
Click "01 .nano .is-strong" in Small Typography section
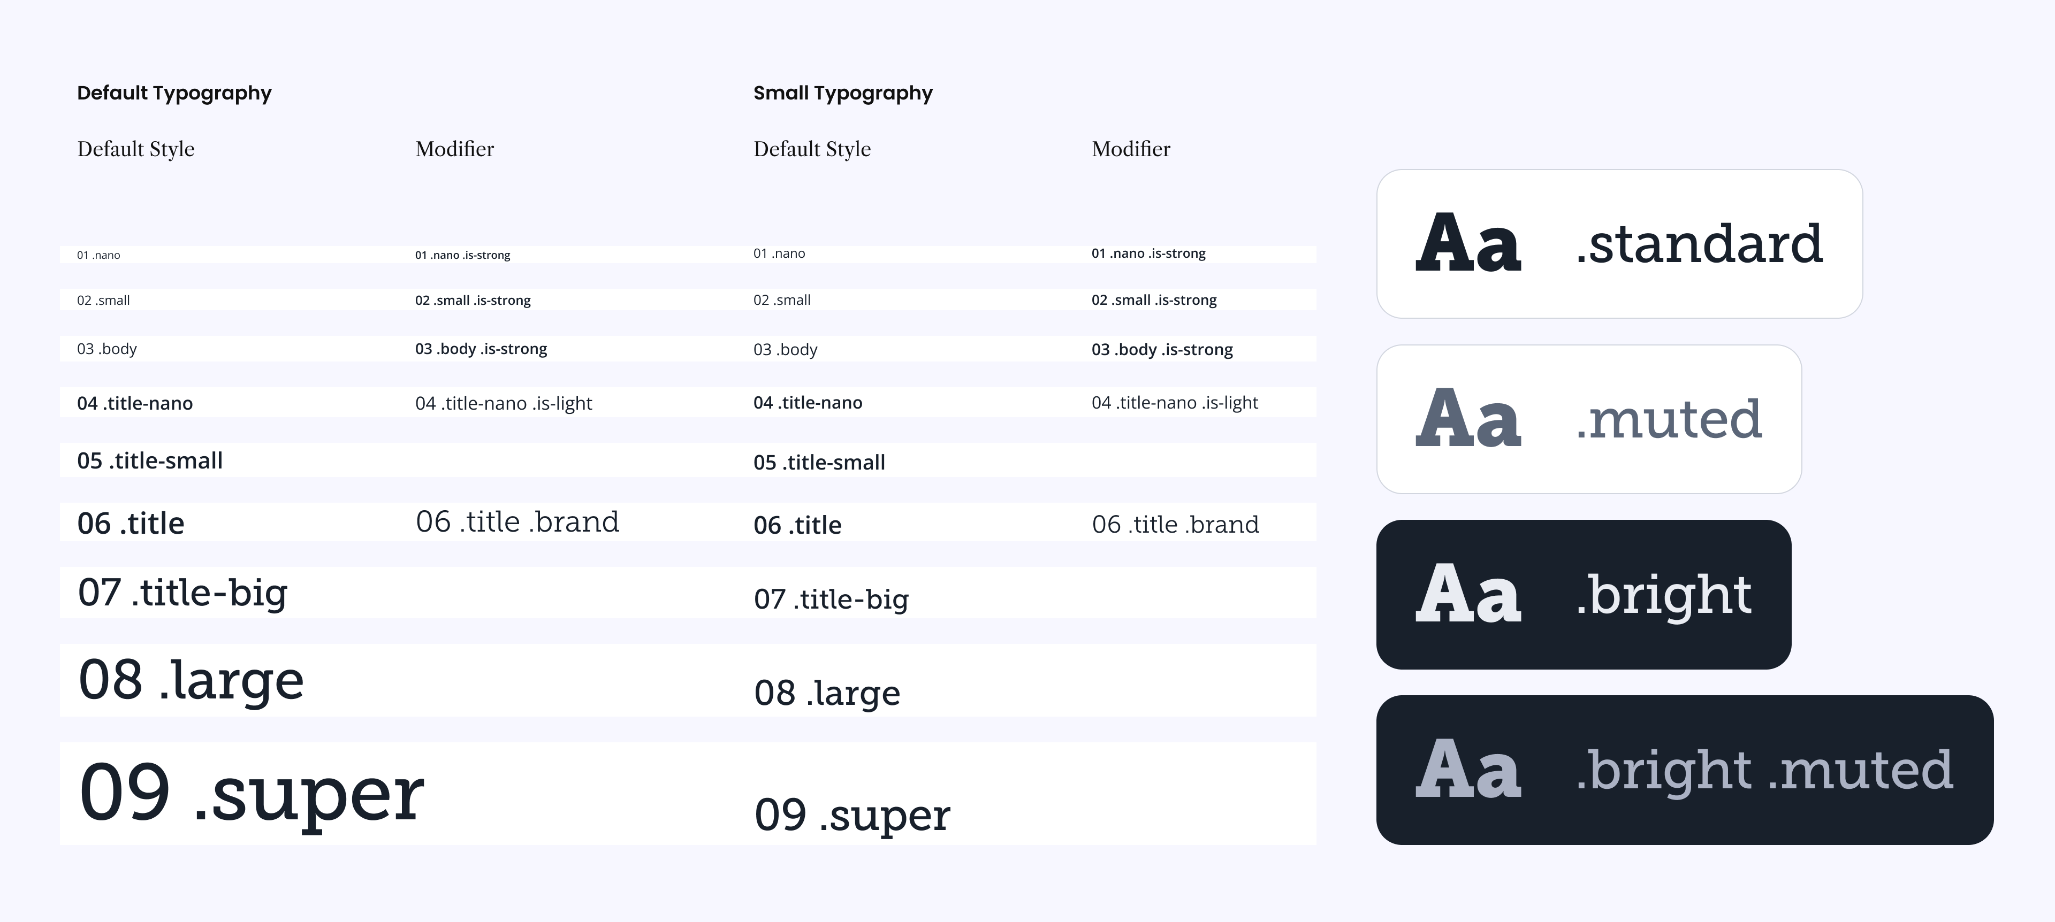1149,253
